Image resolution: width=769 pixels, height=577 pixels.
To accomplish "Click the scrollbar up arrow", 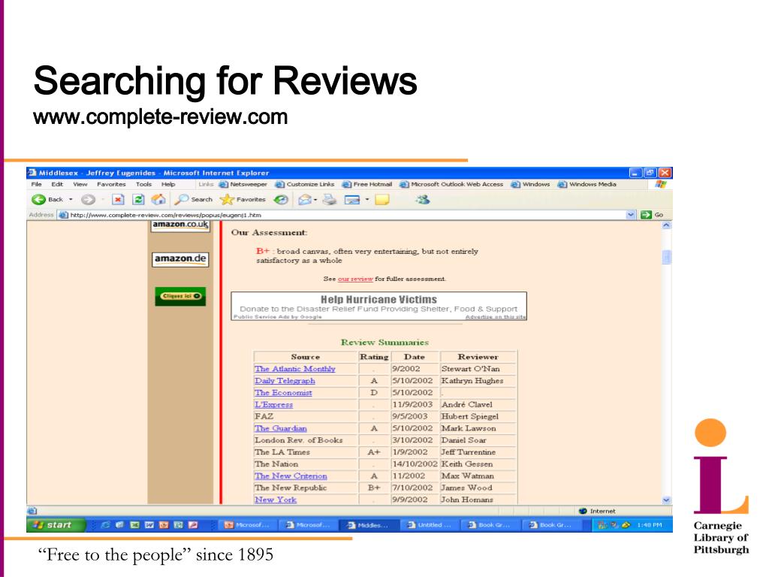I will click(667, 225).
